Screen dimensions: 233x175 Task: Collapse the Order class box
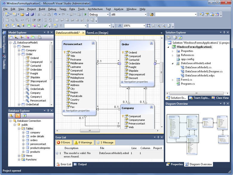[x=151, y=43]
